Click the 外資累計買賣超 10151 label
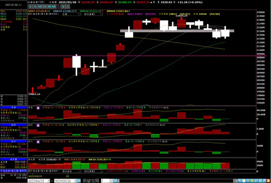This screenshot has height=183, width=271. pyautogui.click(x=84, y=108)
